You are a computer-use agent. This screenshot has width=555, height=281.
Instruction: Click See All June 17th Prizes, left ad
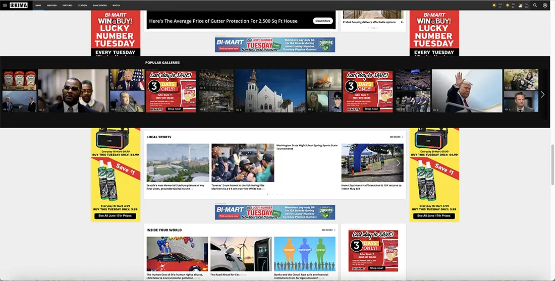(x=116, y=215)
